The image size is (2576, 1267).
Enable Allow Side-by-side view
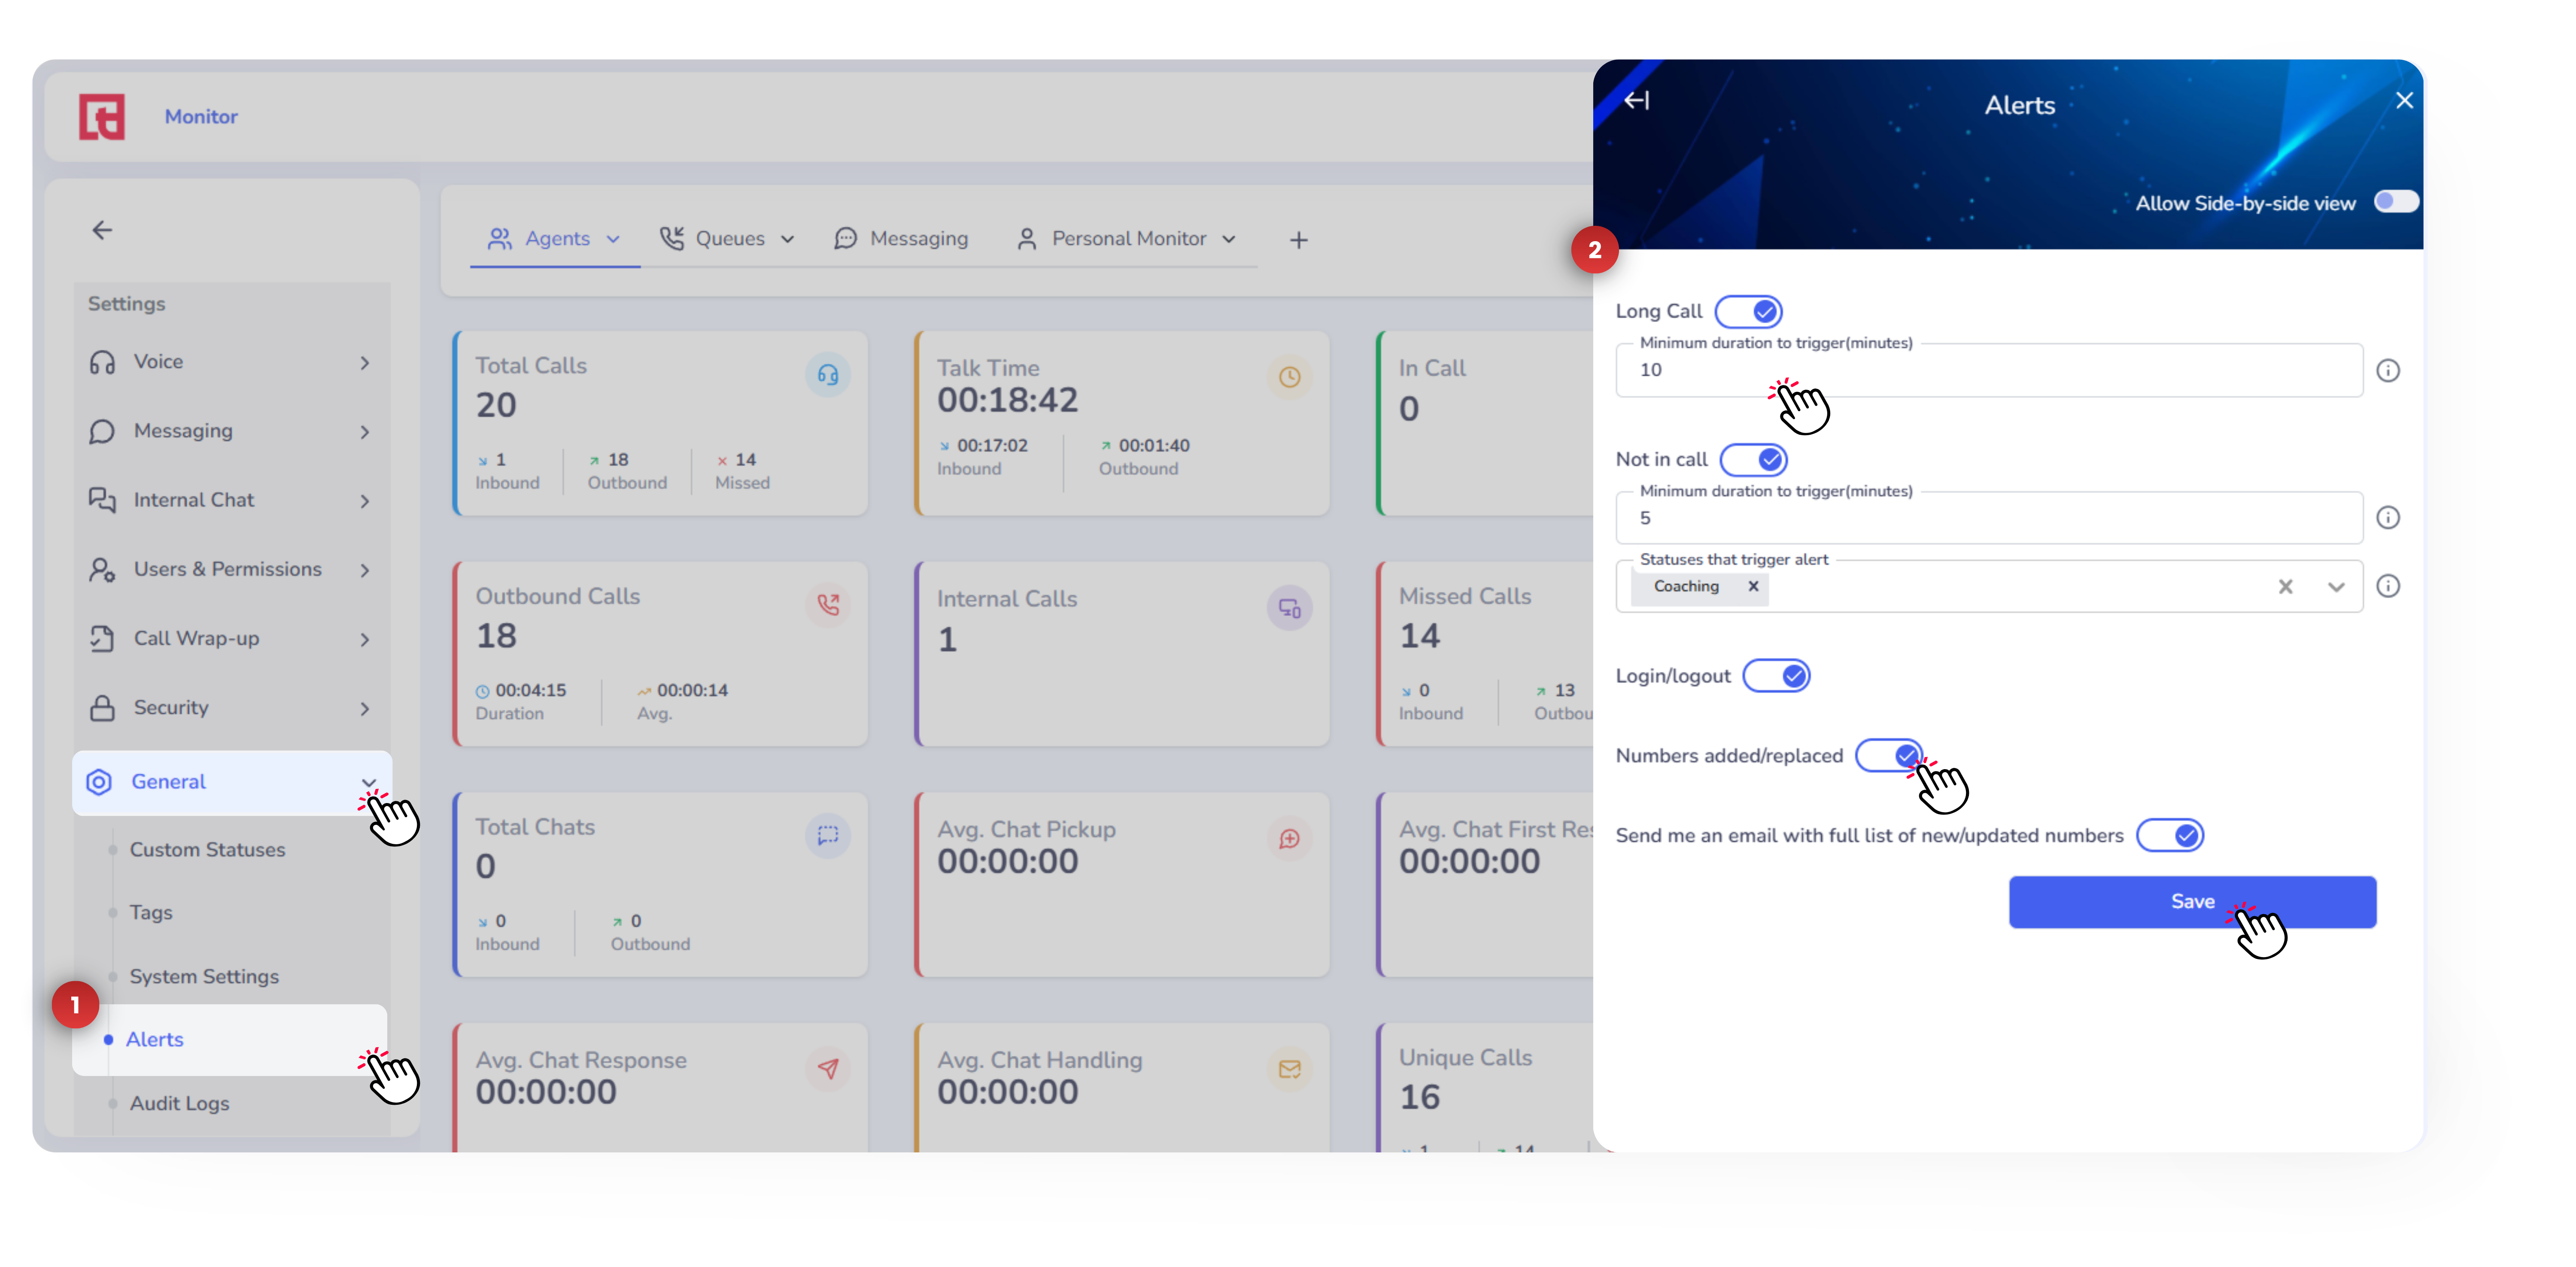coord(2396,202)
